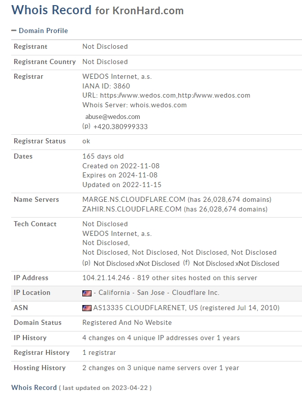Click the IP History changes entry
Image resolution: width=302 pixels, height=393 pixels.
click(161, 338)
